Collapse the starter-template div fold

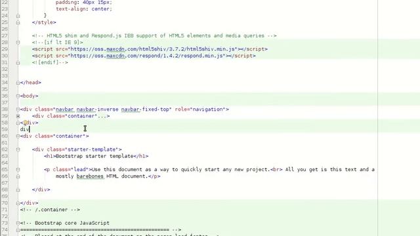click(18, 149)
